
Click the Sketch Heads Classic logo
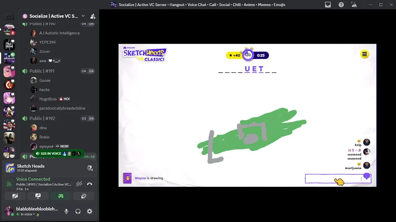point(144,54)
